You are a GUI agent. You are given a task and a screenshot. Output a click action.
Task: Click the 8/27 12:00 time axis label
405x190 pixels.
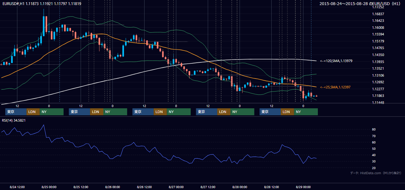(x=208, y=187)
